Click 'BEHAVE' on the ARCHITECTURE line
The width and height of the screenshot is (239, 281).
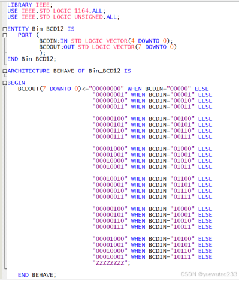(x=63, y=71)
